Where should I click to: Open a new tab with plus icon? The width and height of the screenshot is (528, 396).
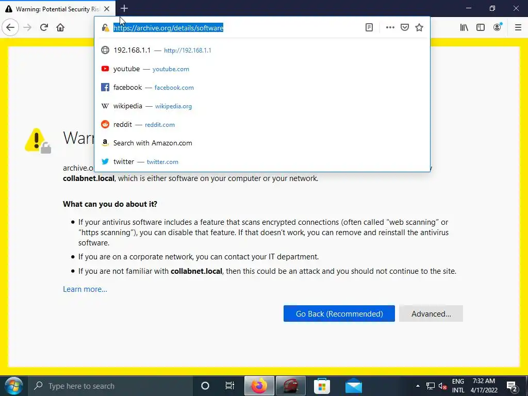124,8
